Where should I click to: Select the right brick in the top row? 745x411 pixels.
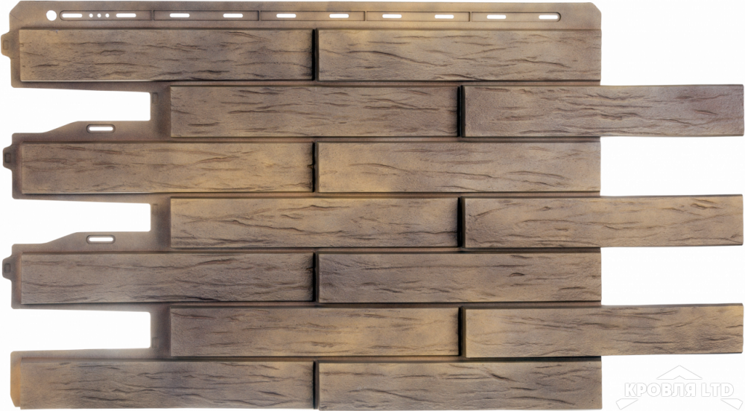click(x=460, y=56)
